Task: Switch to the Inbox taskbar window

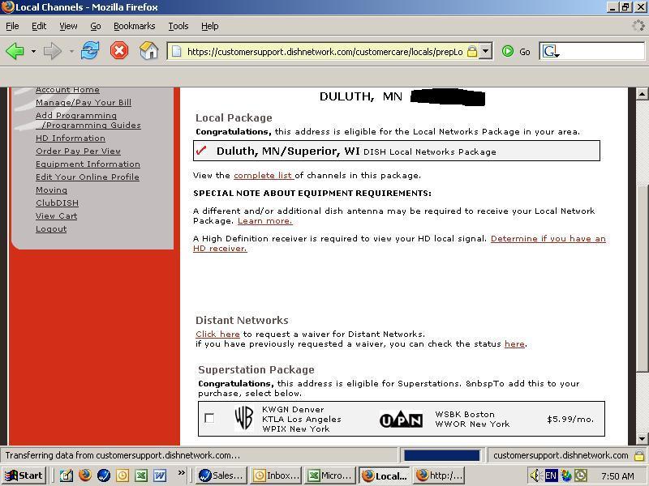Action: pyautogui.click(x=276, y=475)
